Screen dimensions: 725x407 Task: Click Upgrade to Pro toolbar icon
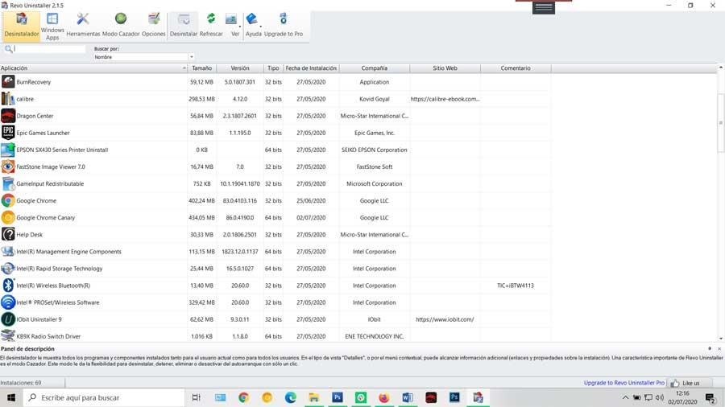[x=284, y=26]
